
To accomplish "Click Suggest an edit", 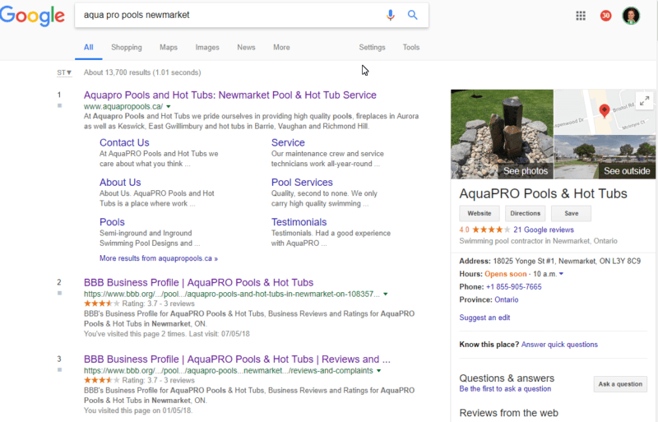I will [484, 318].
